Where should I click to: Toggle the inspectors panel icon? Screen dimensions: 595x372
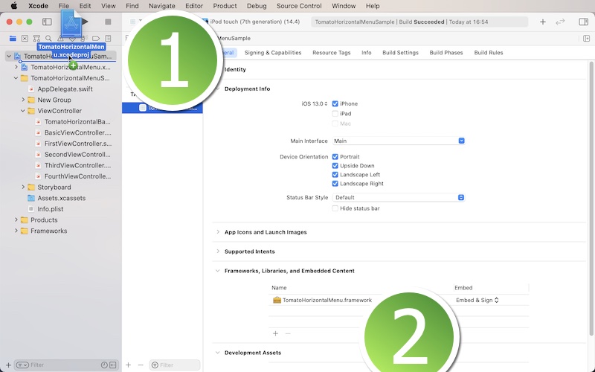point(583,22)
